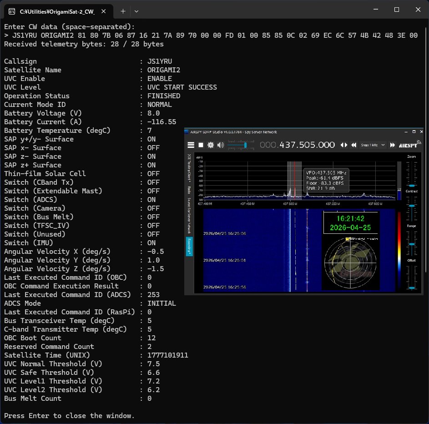Open the DDE Tracking Client side tab
Image resolution: width=429 pixels, height=424 pixels.
point(189,168)
